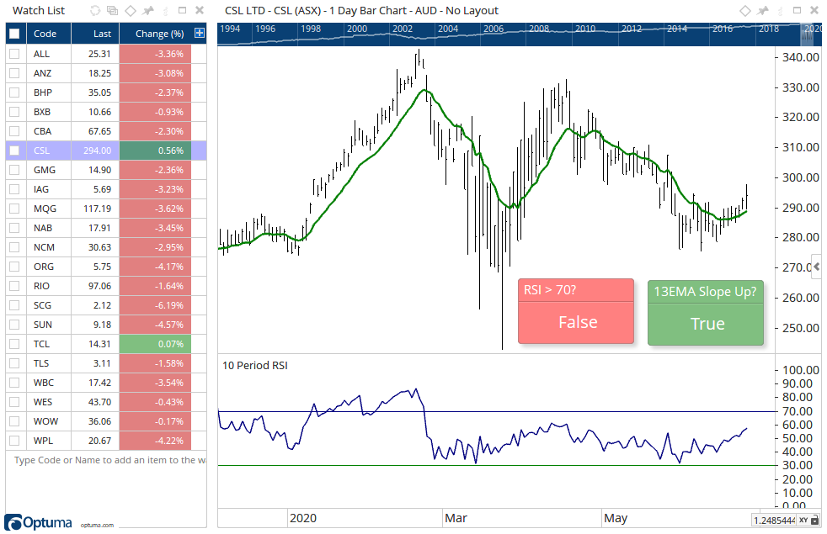This screenshot has width=827, height=534.
Task: Open the chart panel info icon
Action: (780, 11)
